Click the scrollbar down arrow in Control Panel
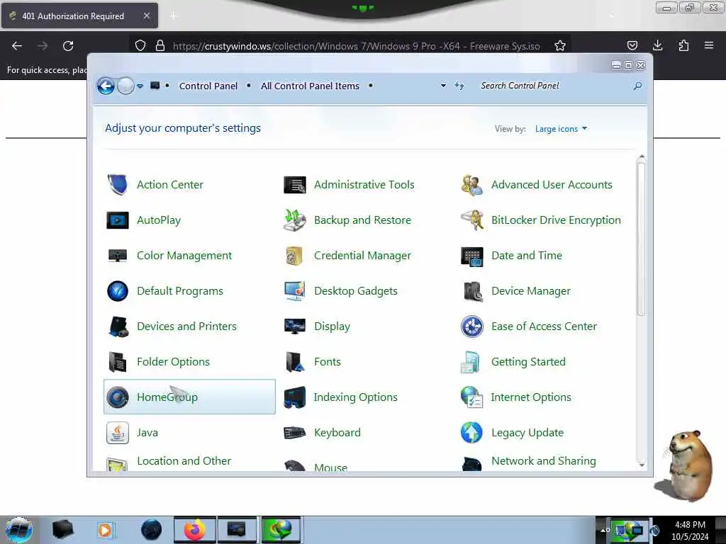 (x=641, y=465)
